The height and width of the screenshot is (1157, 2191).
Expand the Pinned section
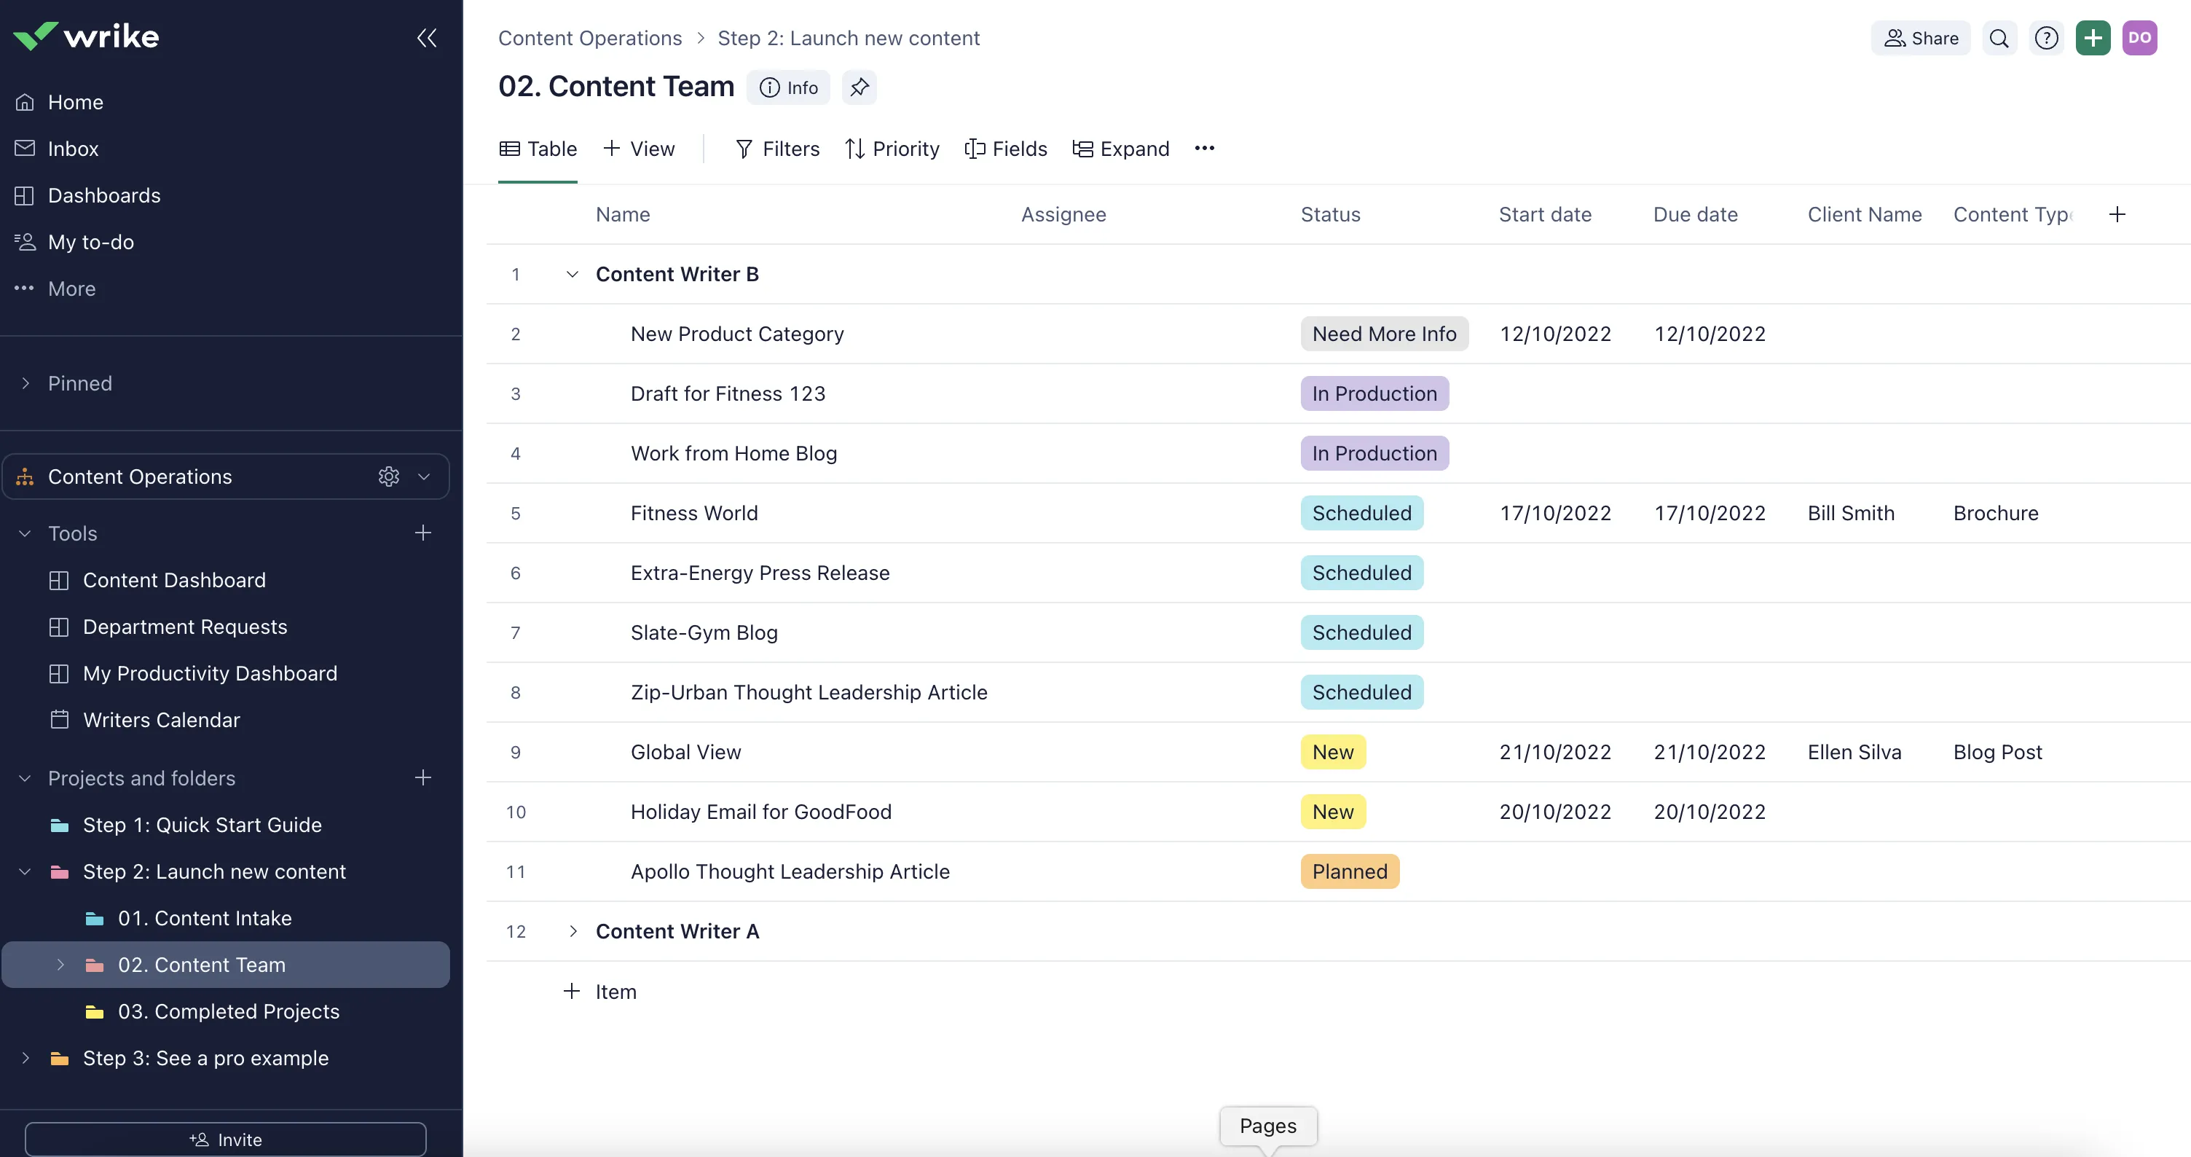(25, 384)
